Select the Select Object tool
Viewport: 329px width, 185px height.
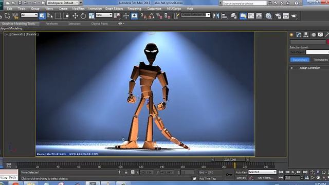pos(42,16)
